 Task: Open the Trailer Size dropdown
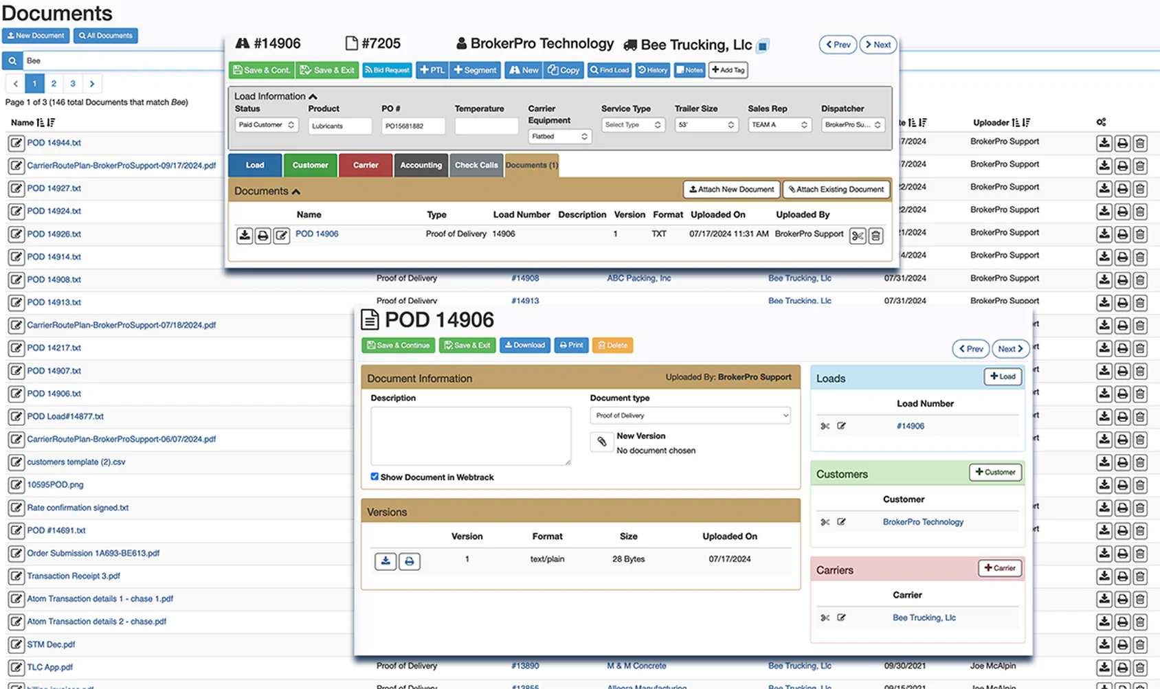tap(706, 125)
